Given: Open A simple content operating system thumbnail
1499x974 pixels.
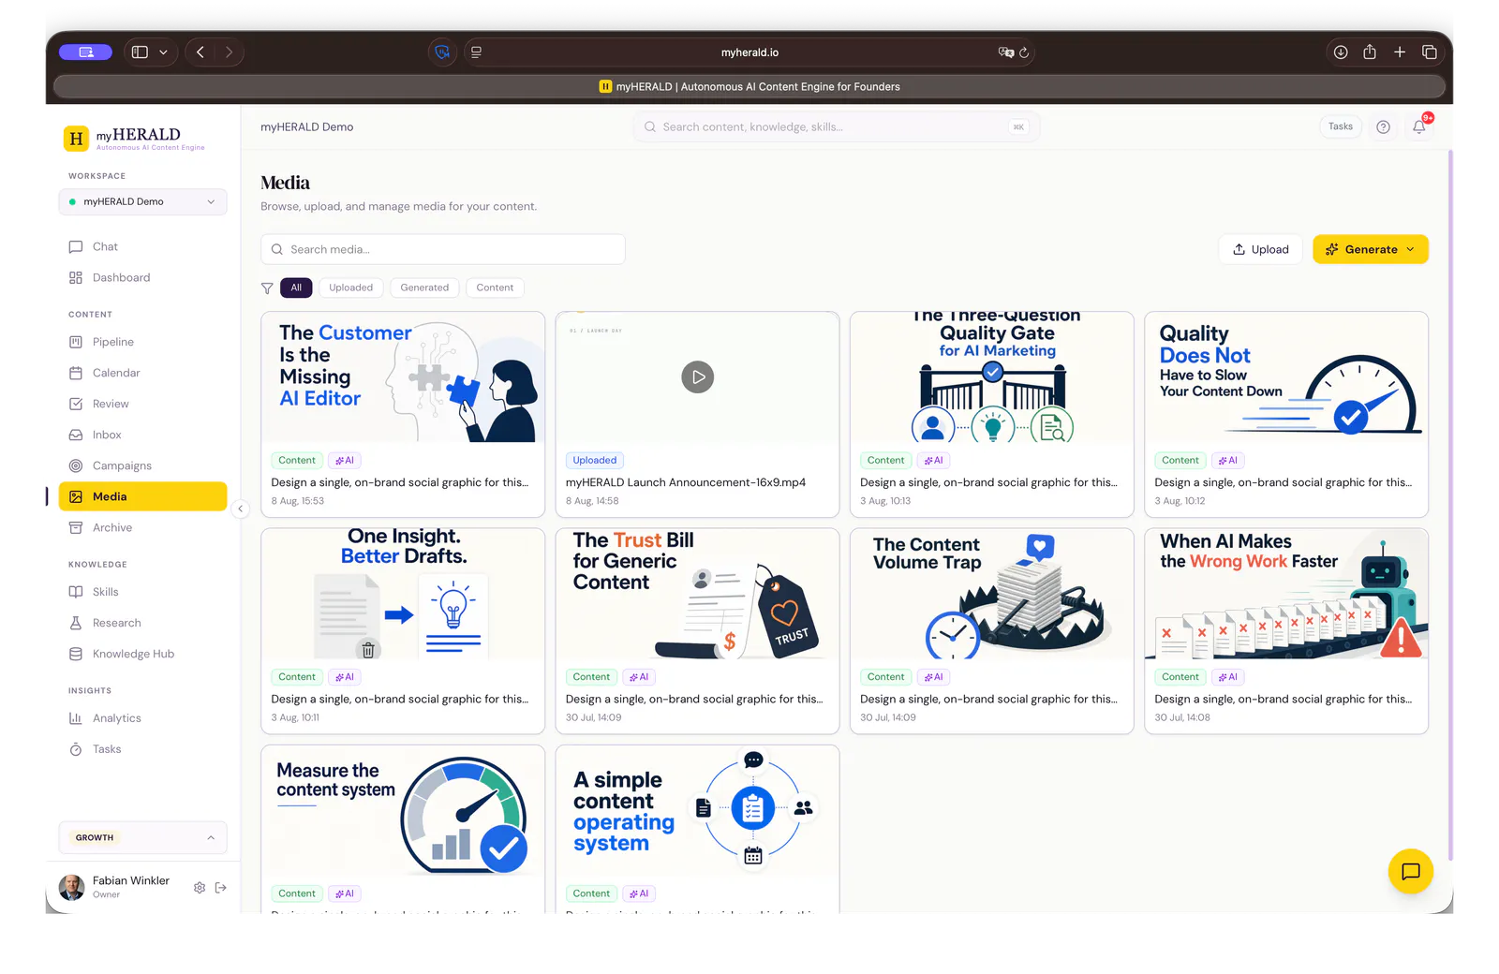Looking at the screenshot, I should point(697,810).
